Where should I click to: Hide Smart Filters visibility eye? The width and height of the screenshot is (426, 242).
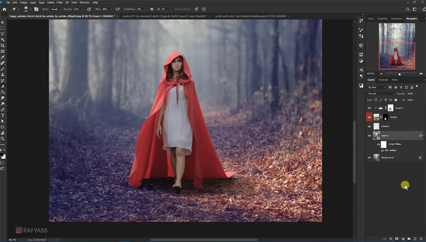(x=379, y=144)
